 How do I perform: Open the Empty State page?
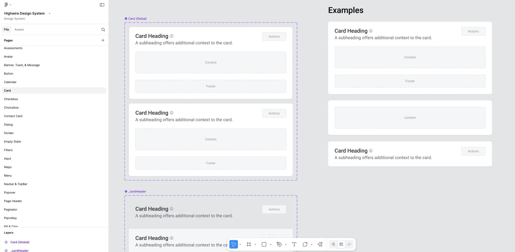click(54, 142)
